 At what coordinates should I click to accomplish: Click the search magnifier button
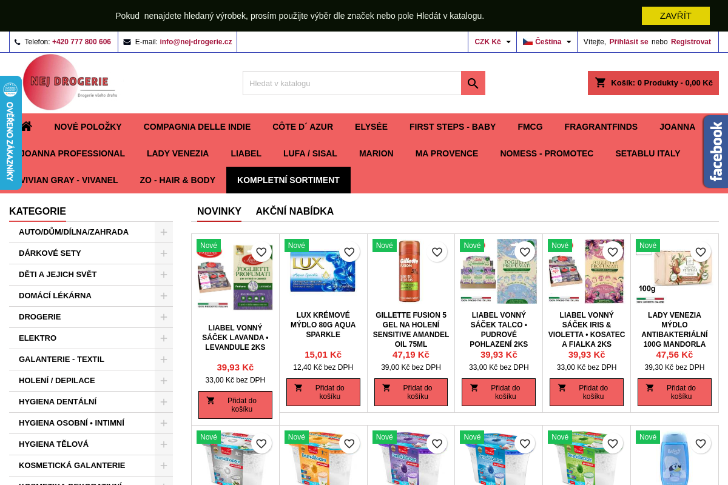473,83
